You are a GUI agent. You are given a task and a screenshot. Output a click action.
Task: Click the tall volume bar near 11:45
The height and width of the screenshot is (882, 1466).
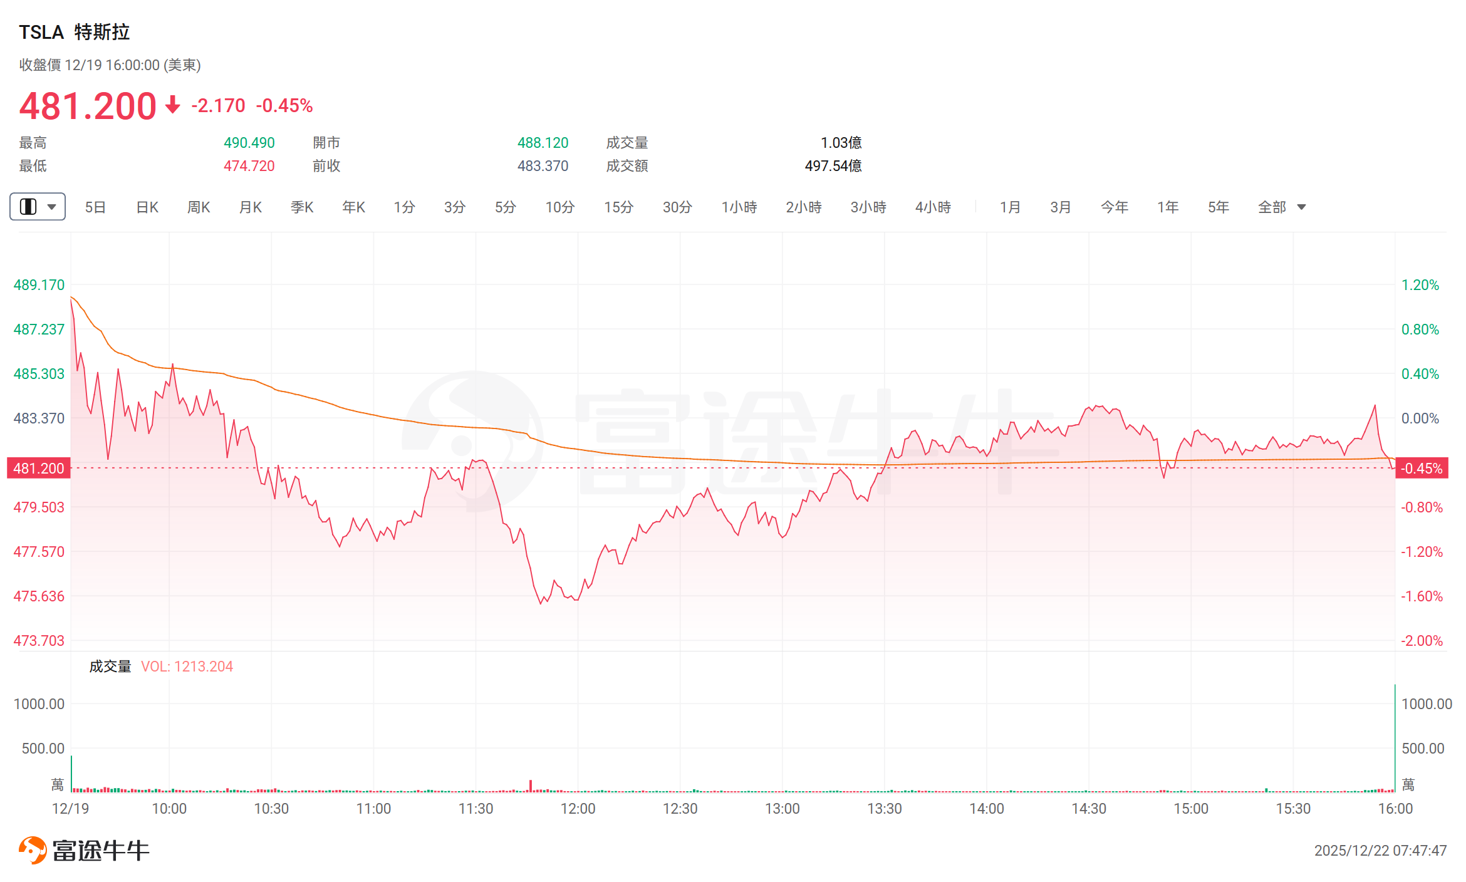tap(531, 786)
